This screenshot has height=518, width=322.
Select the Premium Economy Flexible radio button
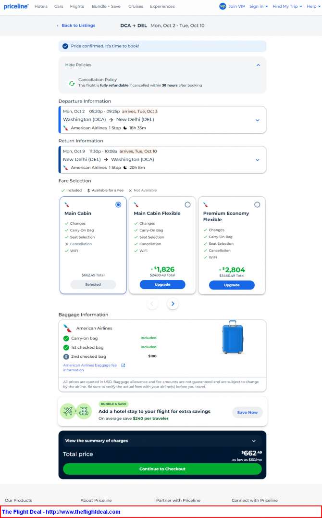coord(257,205)
